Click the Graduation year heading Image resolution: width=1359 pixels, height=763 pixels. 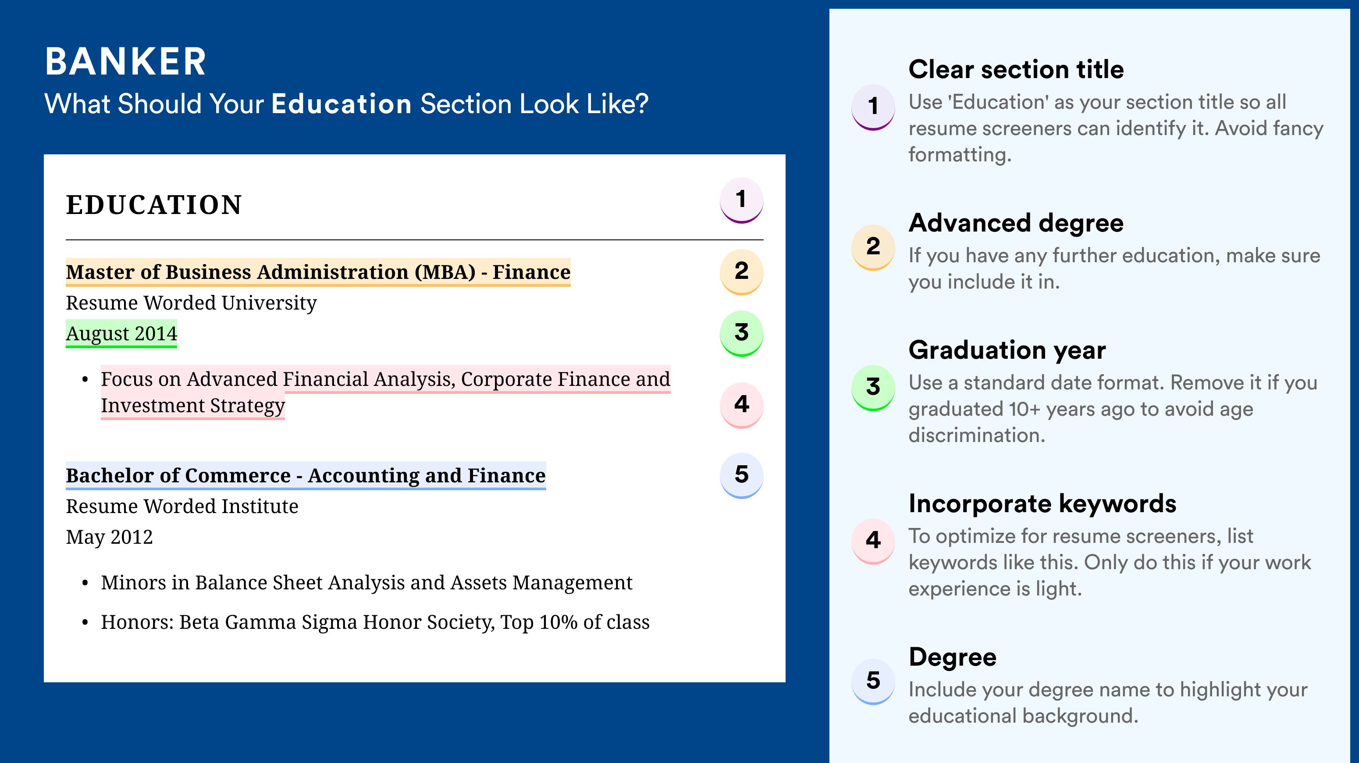pyautogui.click(x=1007, y=350)
